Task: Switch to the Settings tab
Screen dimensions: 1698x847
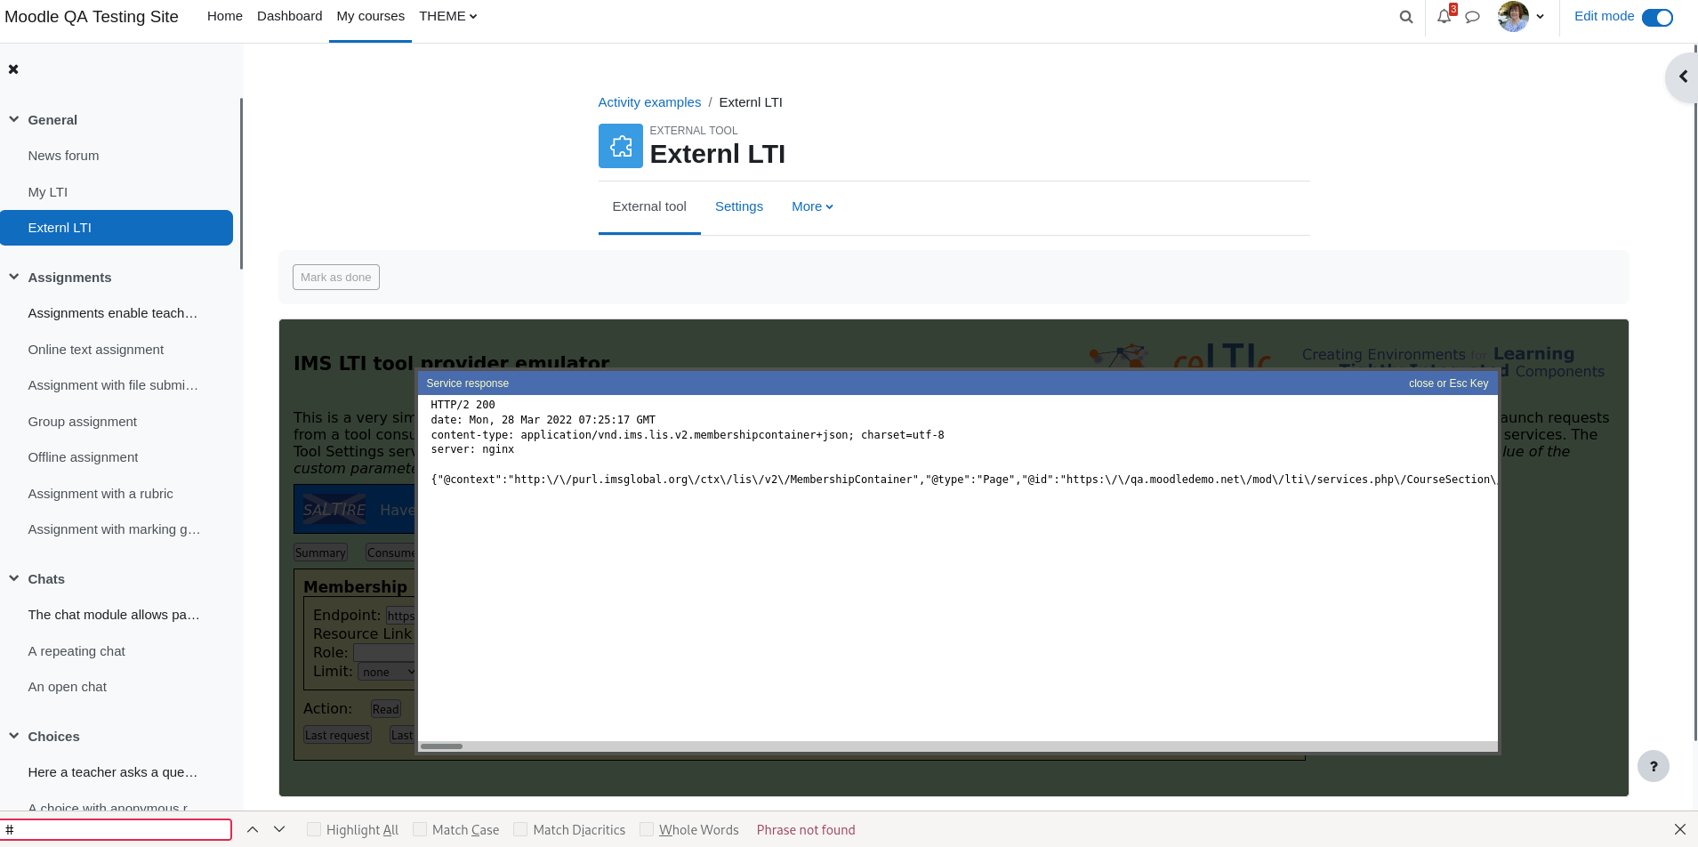Action: coord(739,206)
